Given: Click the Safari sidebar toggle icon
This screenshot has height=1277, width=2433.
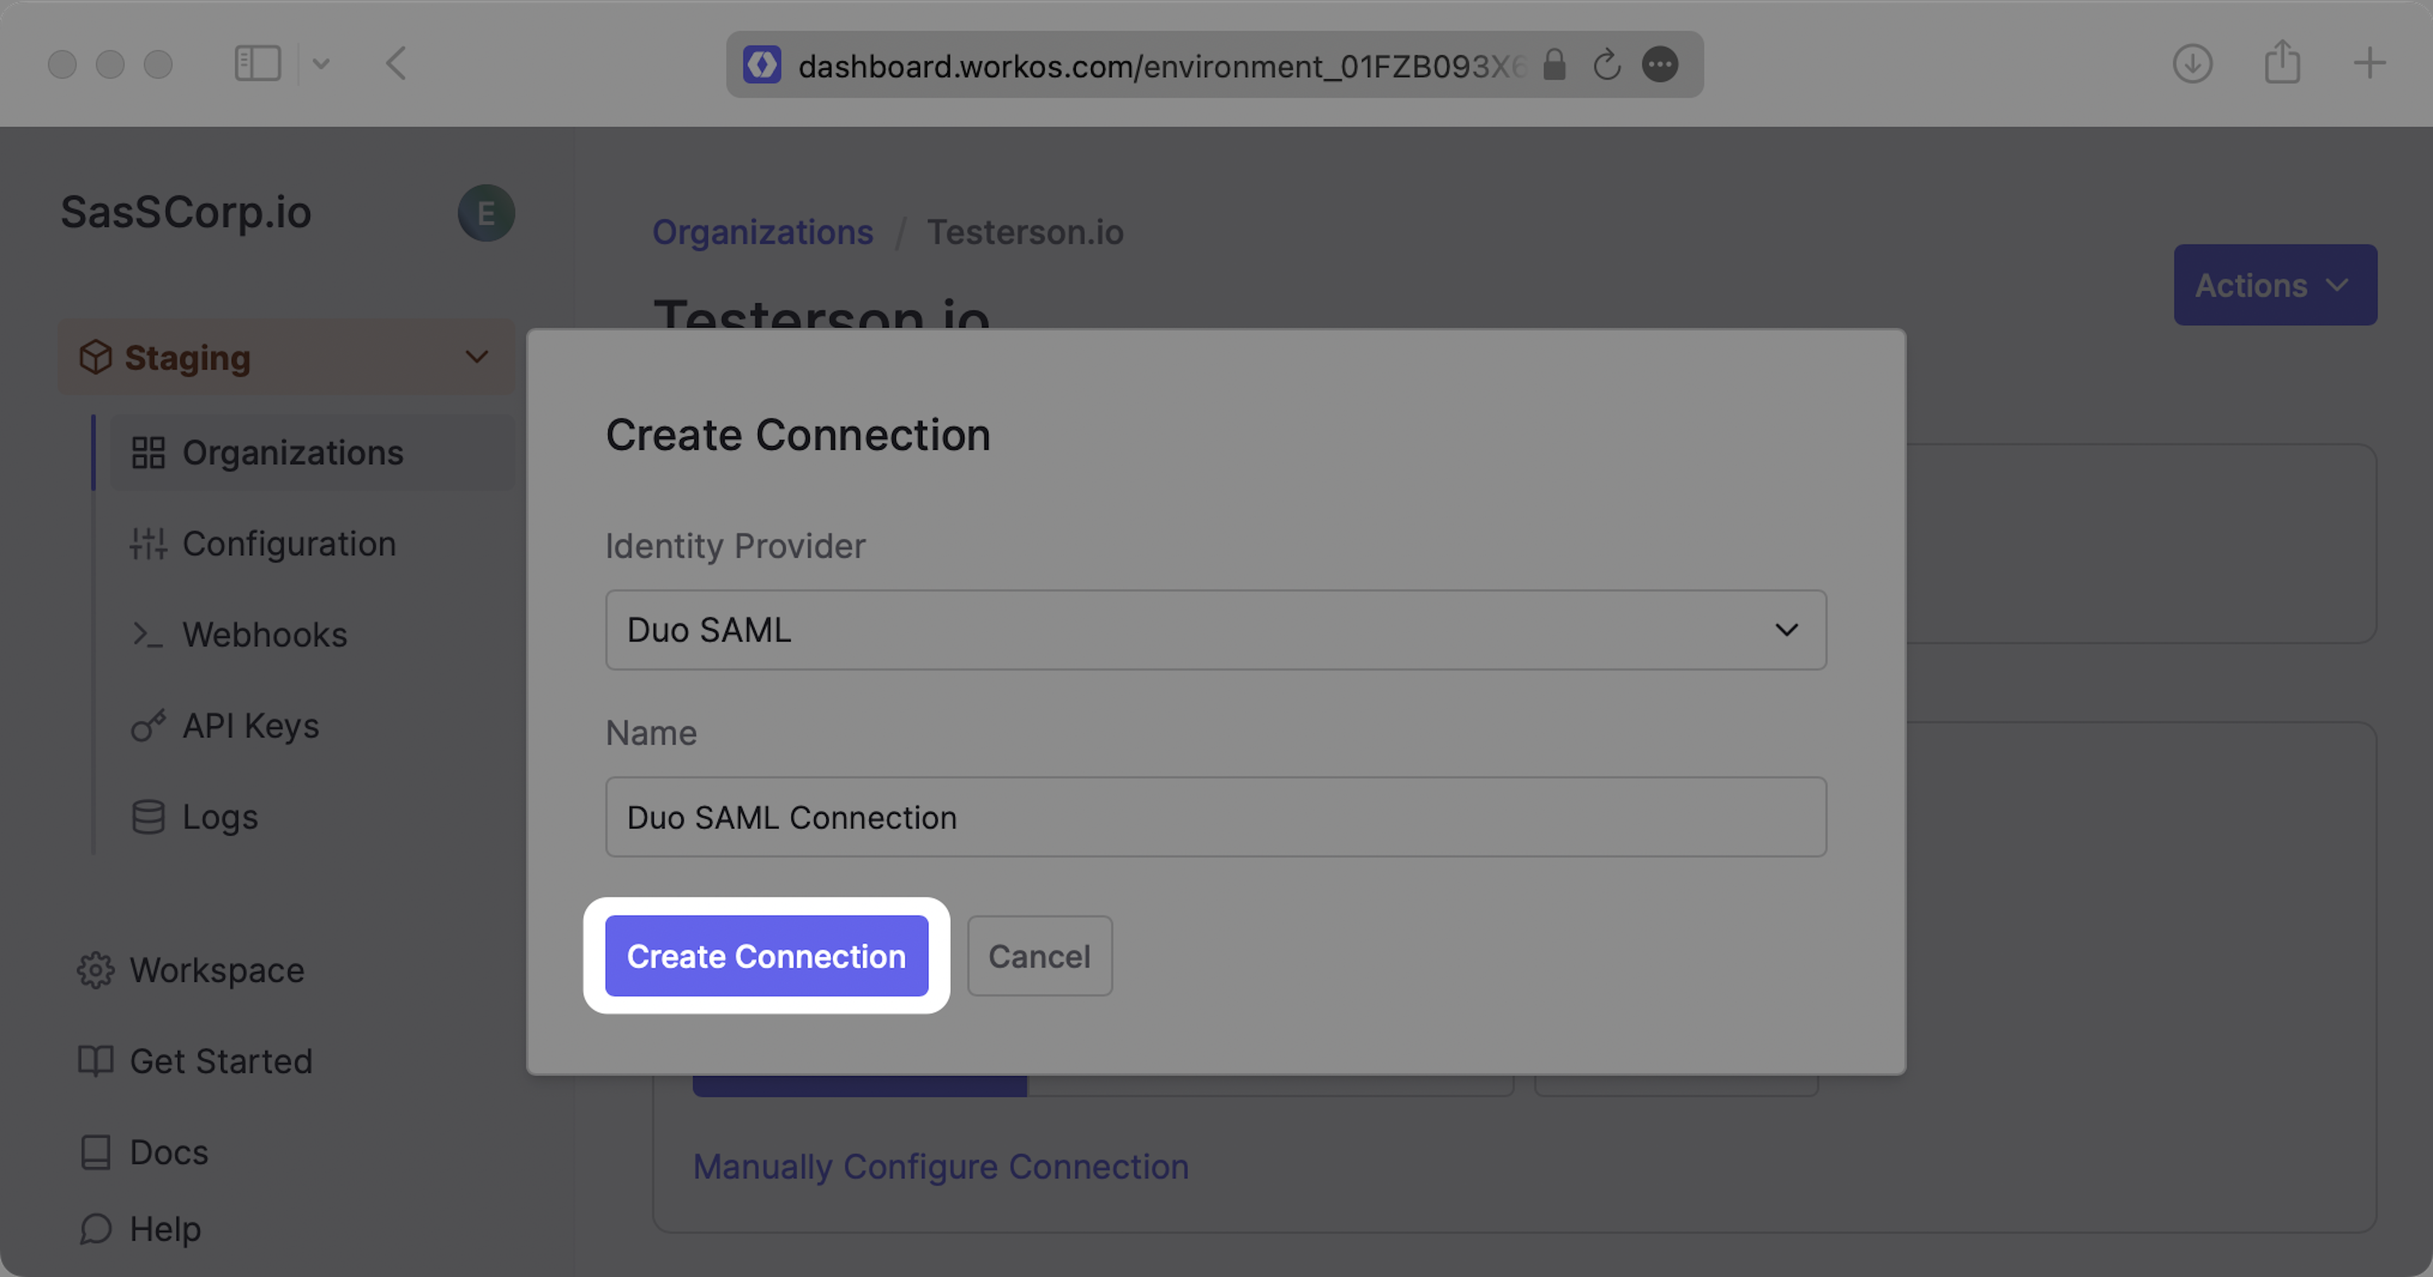Looking at the screenshot, I should [x=257, y=64].
